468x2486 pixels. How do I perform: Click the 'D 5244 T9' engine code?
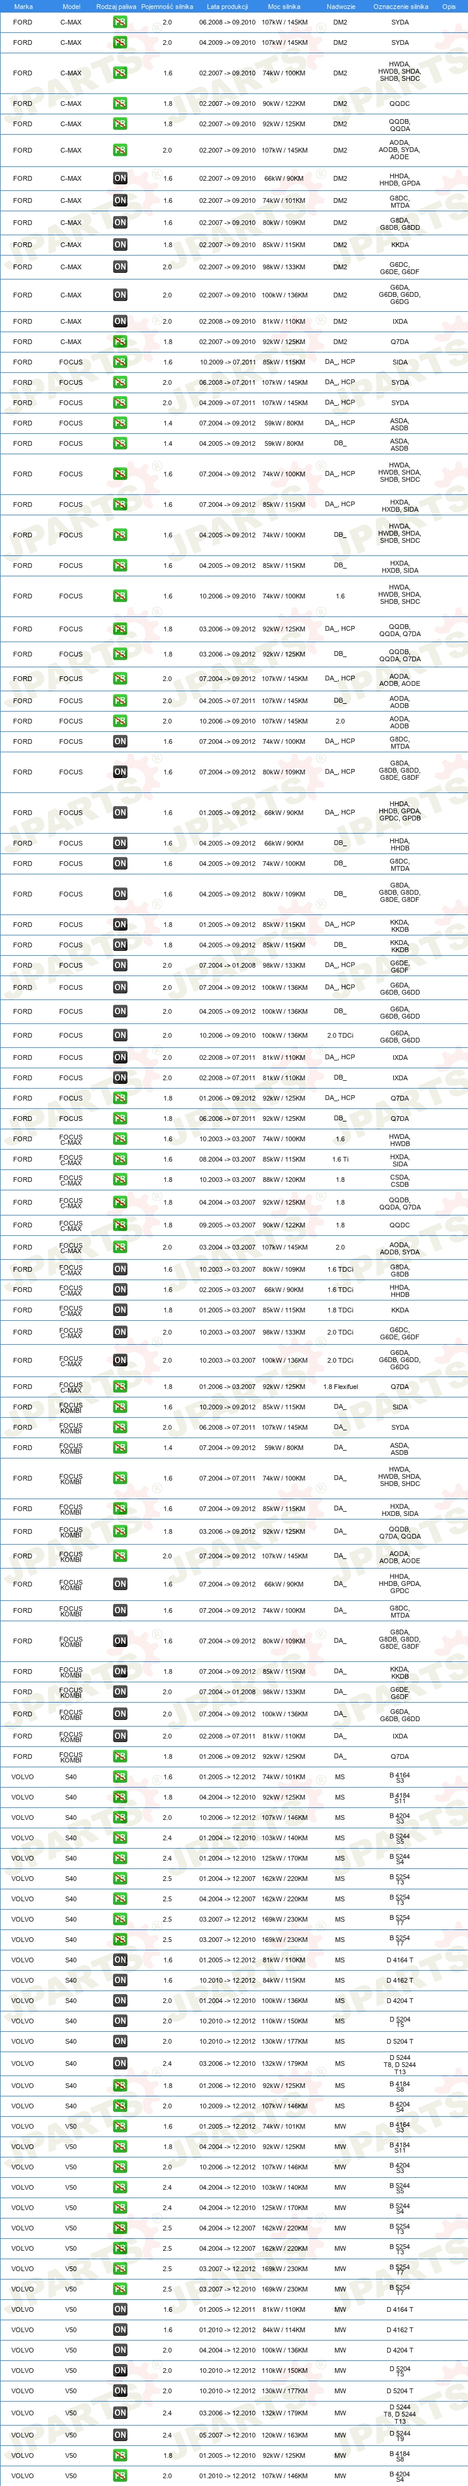tap(400, 2435)
